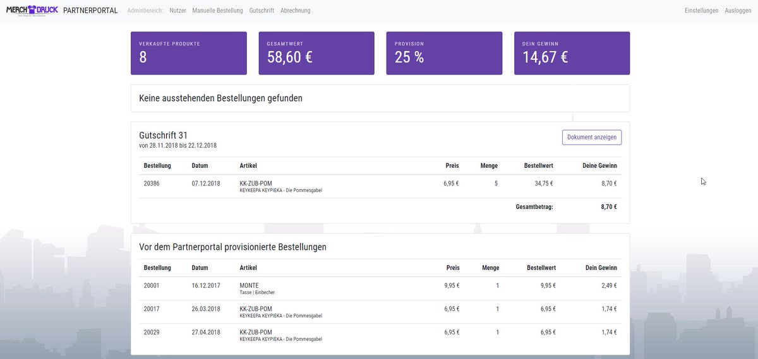
Task: Click Menge value 5 in order 20386
Action: coord(496,184)
